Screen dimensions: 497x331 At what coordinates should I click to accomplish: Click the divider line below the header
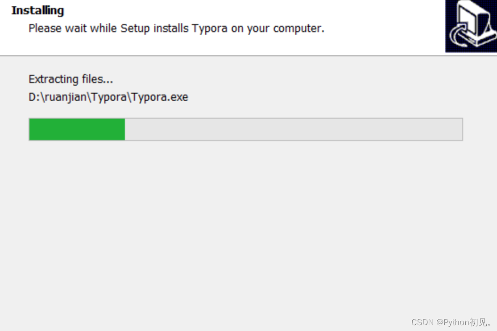click(248, 55)
